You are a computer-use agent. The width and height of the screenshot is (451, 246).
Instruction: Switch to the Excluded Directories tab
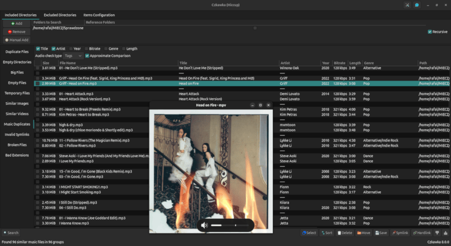(60, 15)
